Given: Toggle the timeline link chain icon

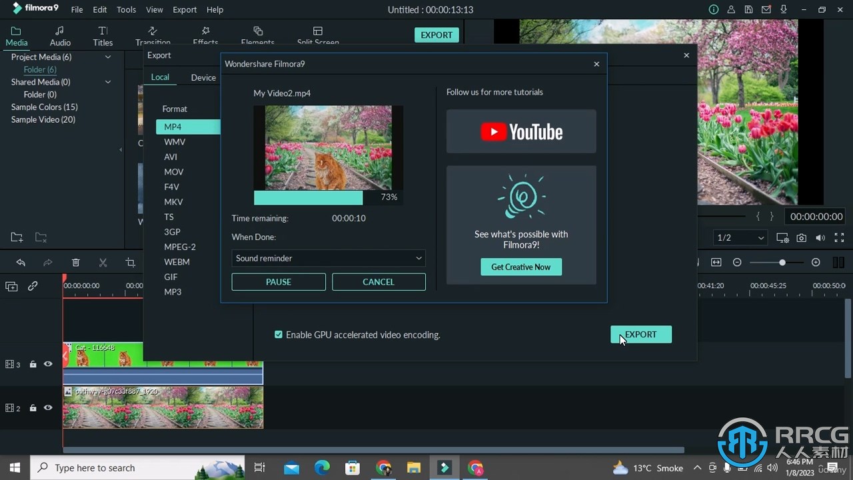Looking at the screenshot, I should 33,286.
